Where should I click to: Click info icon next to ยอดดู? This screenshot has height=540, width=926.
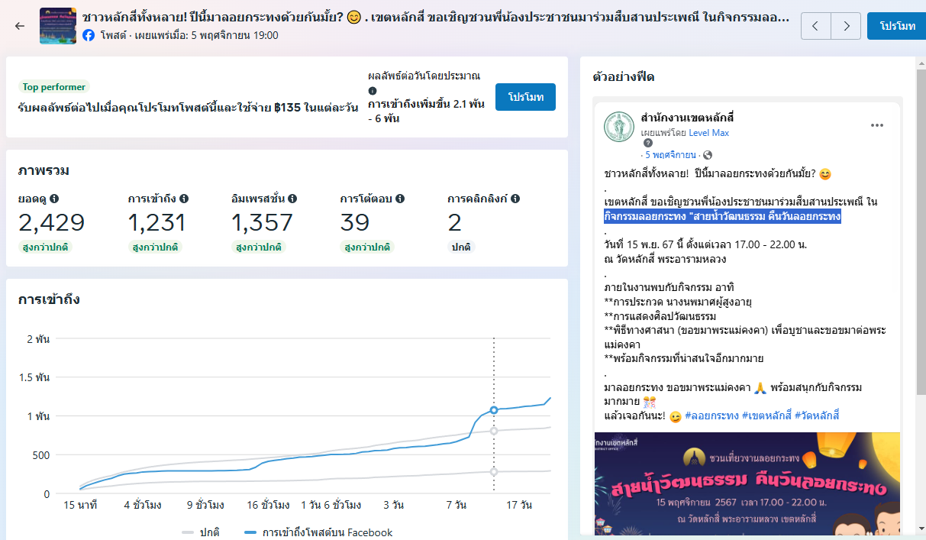coord(54,199)
